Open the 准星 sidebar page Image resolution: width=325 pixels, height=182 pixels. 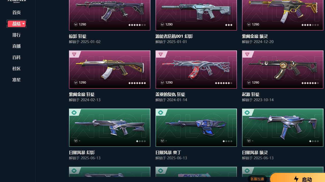[x=17, y=80]
